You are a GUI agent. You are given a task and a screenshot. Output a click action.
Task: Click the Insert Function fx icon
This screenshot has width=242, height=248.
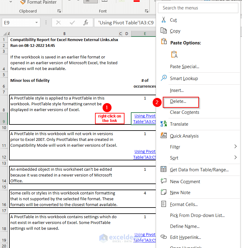86,23
